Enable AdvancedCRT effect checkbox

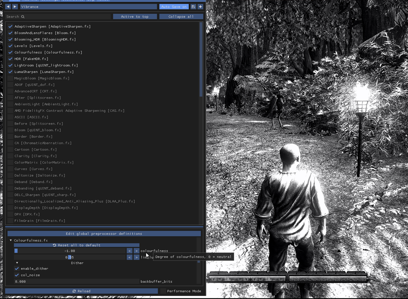coord(10,91)
